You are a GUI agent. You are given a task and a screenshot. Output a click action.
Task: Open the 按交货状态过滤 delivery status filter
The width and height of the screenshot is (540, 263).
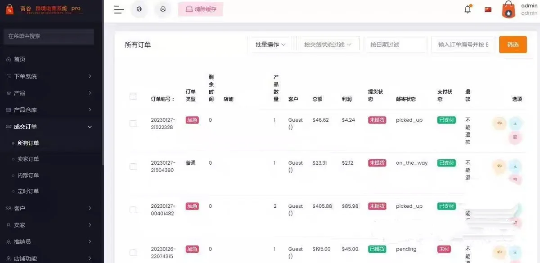328,44
